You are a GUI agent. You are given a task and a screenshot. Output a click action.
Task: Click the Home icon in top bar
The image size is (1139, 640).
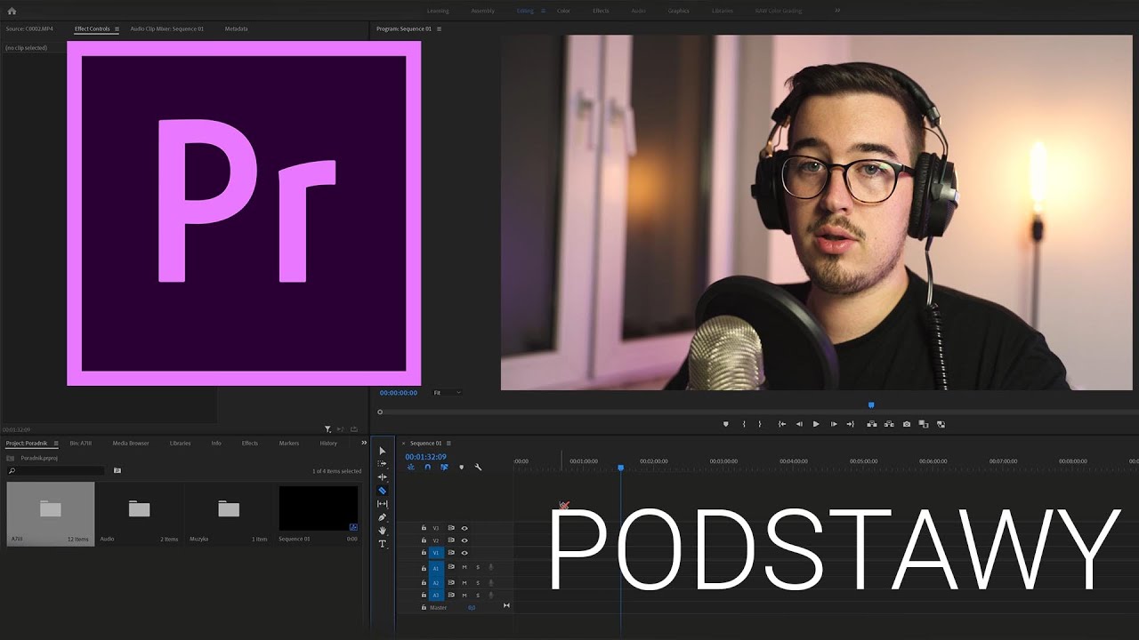(12, 11)
